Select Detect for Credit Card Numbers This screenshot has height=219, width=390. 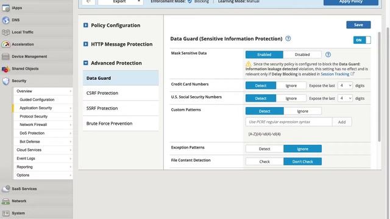261,86
